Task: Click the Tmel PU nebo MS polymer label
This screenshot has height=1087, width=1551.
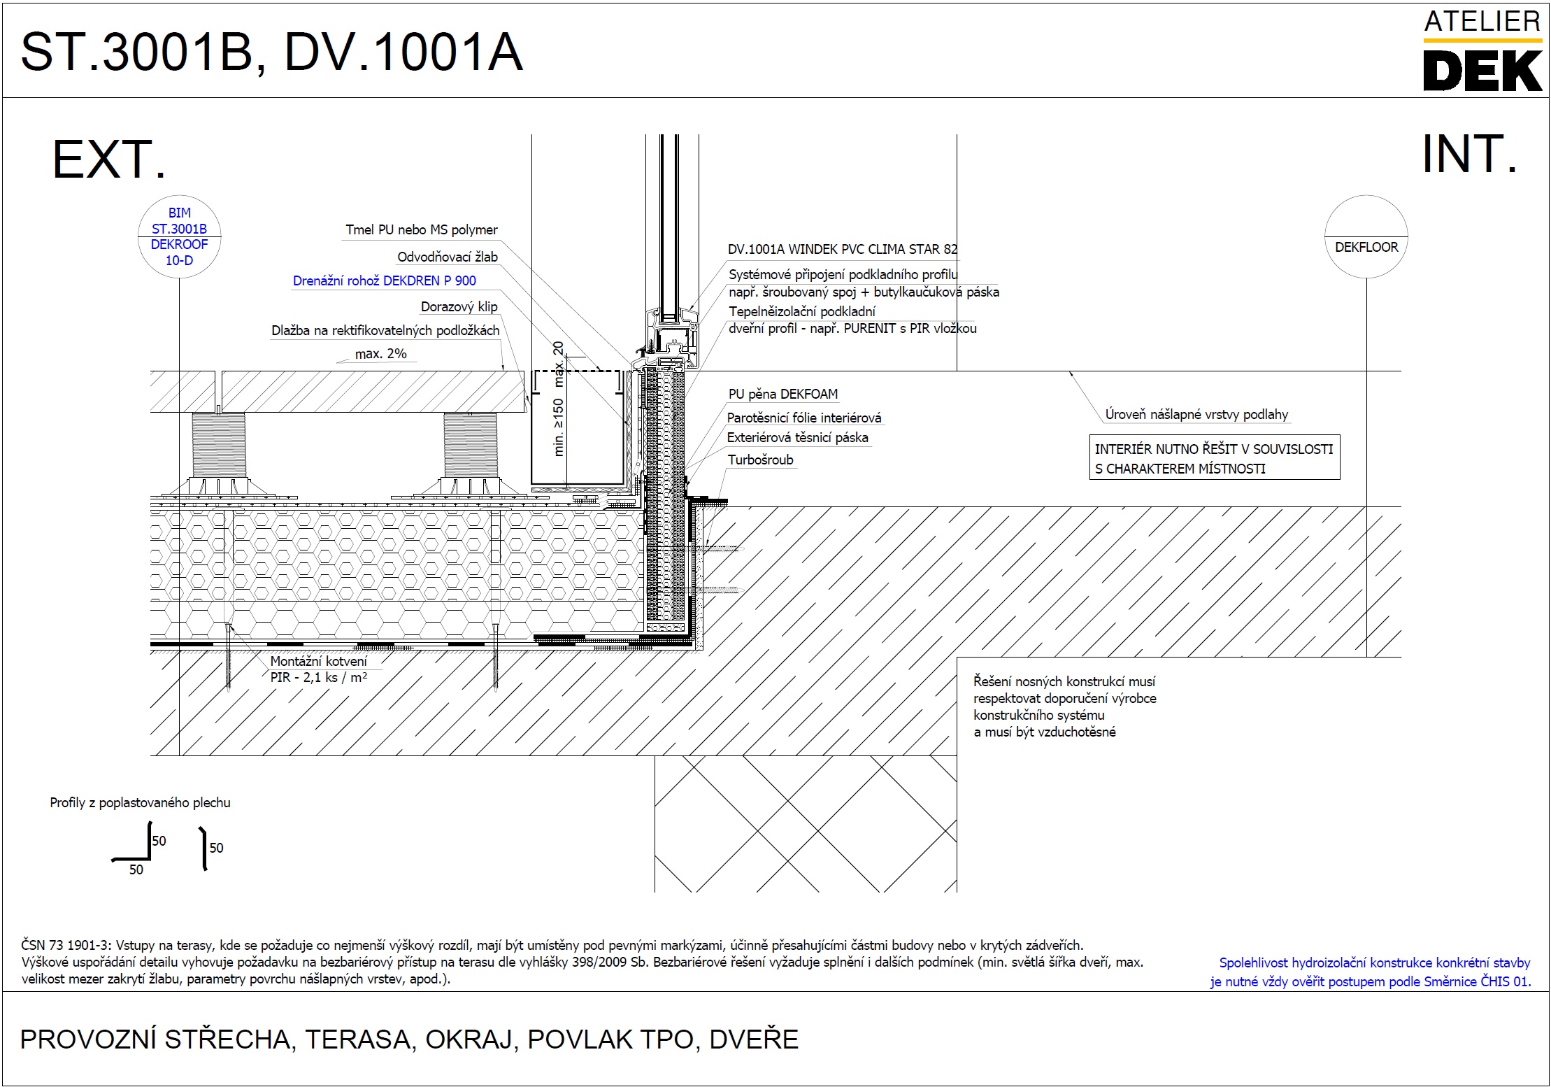Action: click(422, 230)
